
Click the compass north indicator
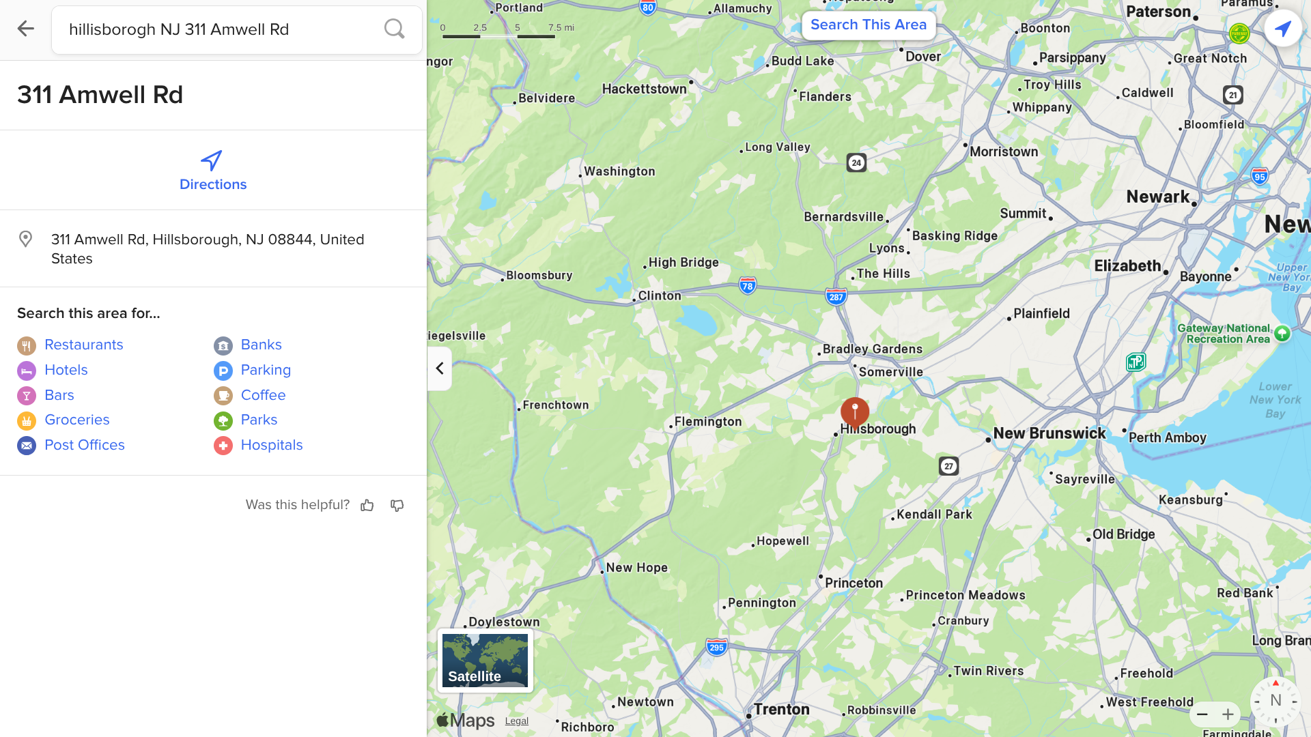[x=1275, y=701]
